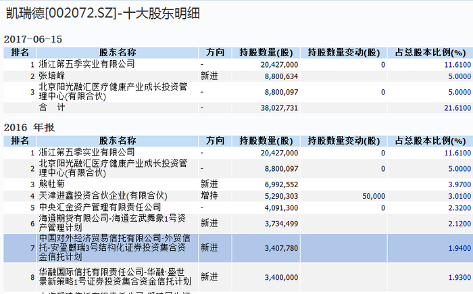
Task: Click 股东名称 header in the 2016 年报 table
Action: [118, 141]
